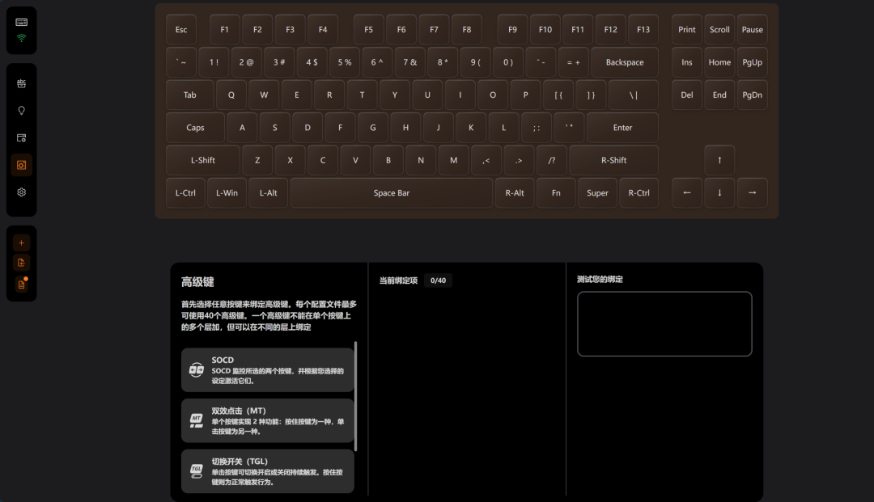Select the S key

[x=275, y=128]
